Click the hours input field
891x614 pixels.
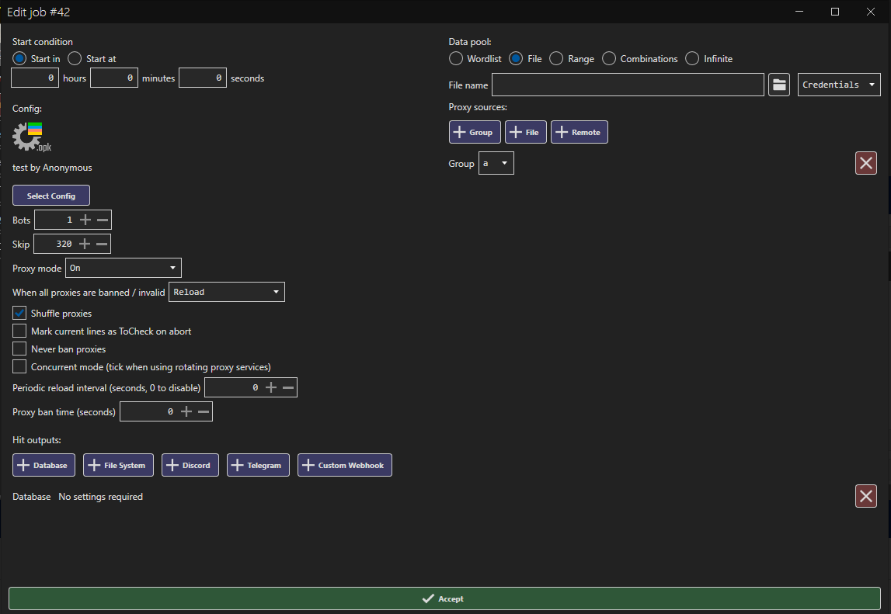tap(35, 78)
